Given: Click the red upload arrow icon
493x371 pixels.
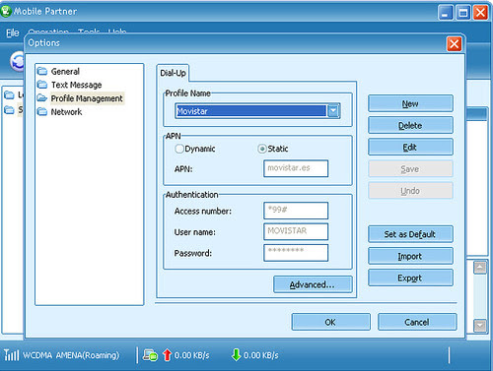Looking at the screenshot, I should (x=168, y=355).
